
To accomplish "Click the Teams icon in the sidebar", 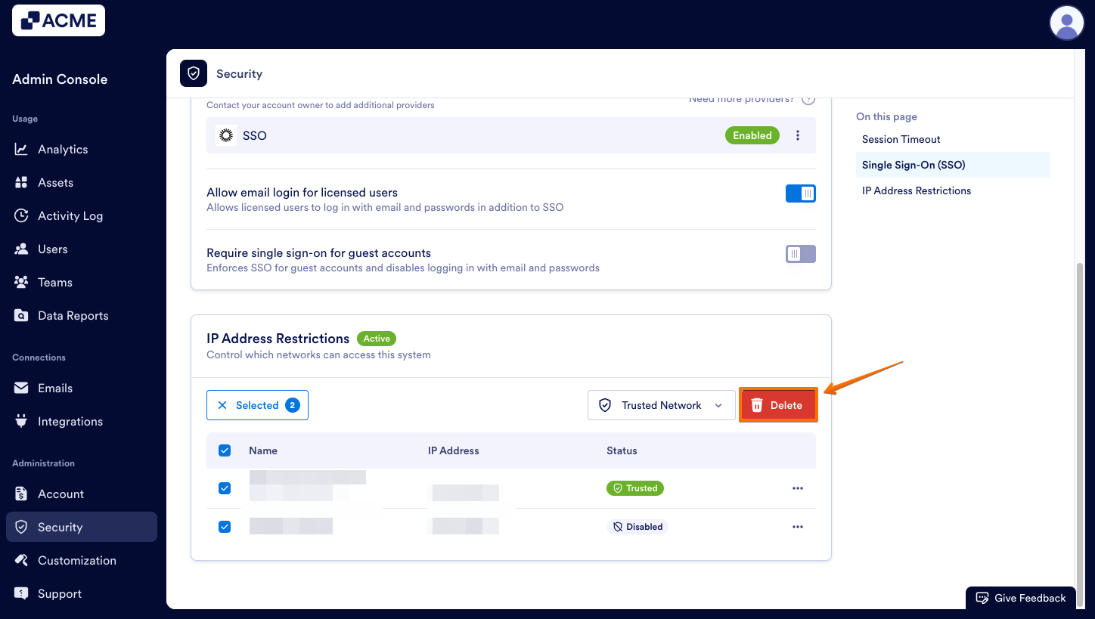I will pyautogui.click(x=22, y=282).
